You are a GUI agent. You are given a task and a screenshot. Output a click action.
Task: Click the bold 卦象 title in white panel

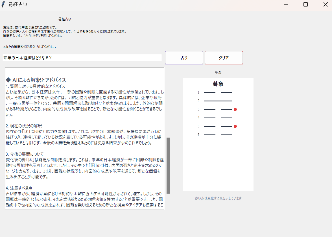218,84
